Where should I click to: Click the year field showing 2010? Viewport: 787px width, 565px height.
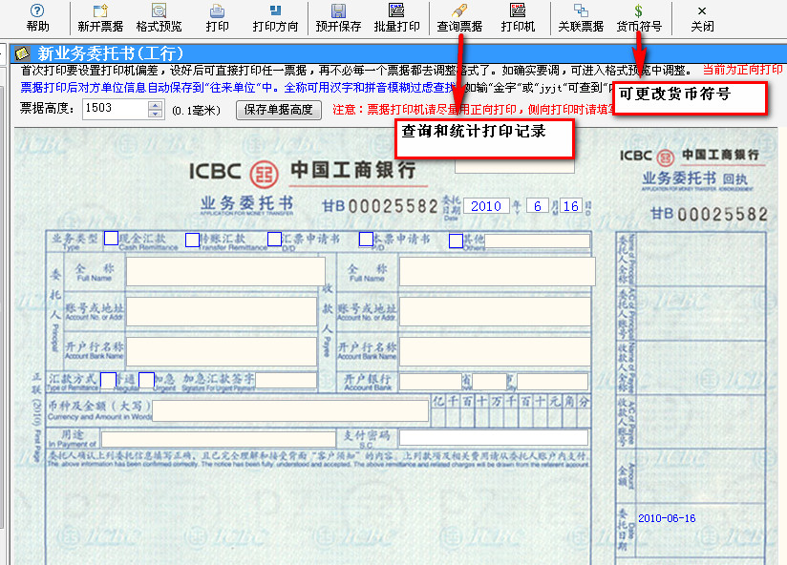pos(486,205)
